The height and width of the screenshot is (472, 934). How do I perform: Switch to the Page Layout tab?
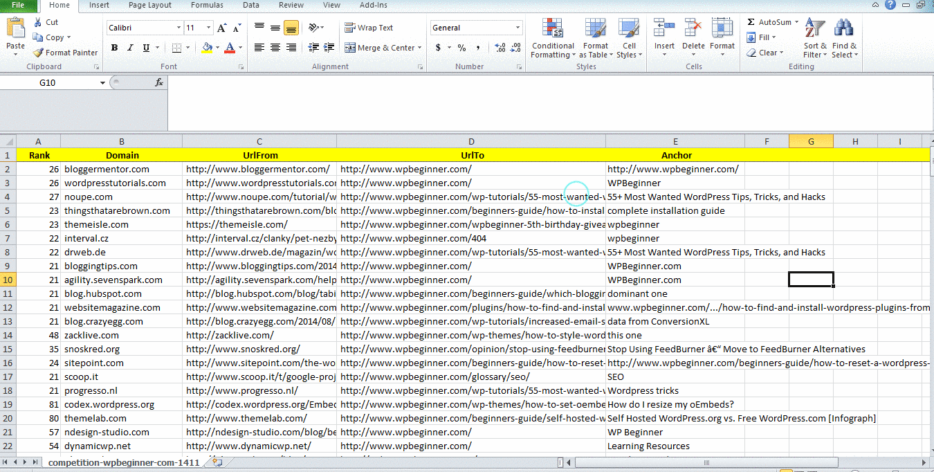coord(150,5)
